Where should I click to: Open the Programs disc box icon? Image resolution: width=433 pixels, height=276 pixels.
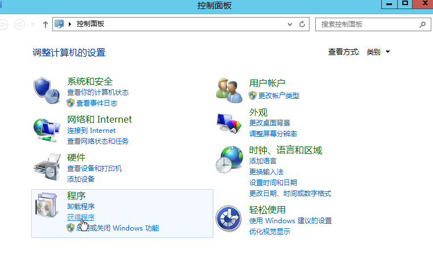(x=47, y=205)
